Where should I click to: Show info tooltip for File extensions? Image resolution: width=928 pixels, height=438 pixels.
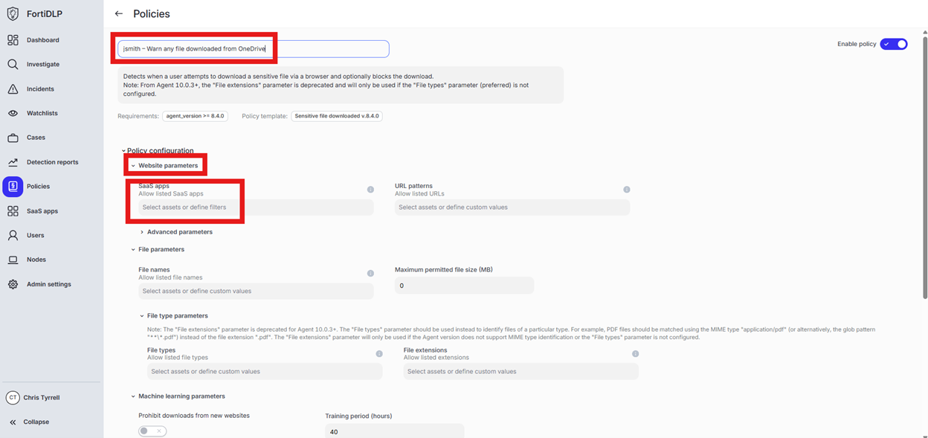click(x=635, y=354)
